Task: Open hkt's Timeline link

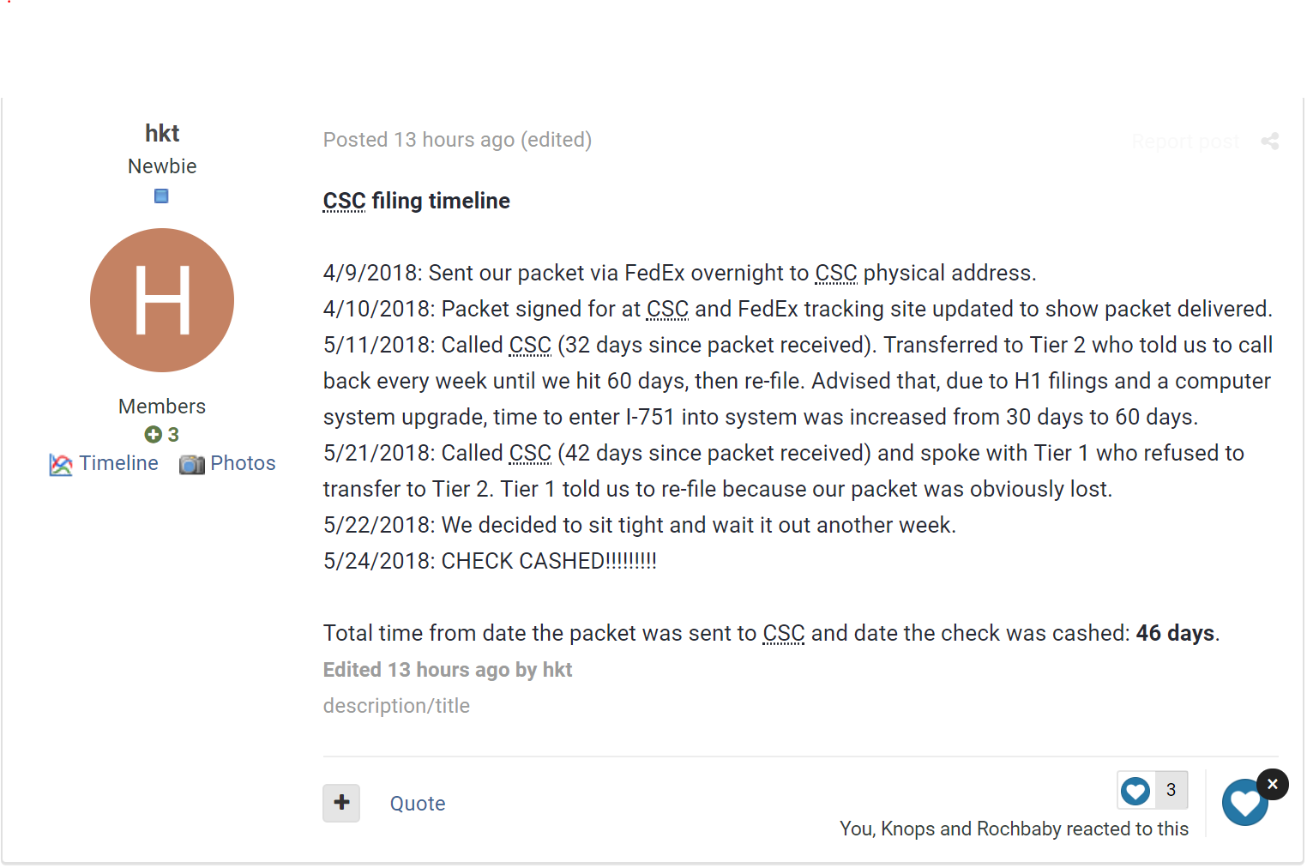Action: 119,463
